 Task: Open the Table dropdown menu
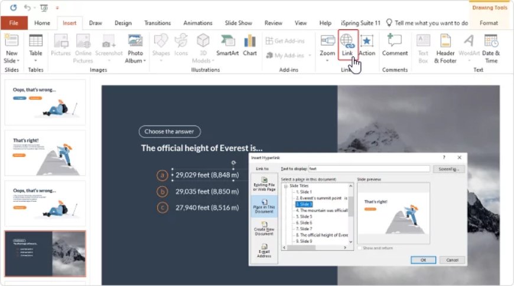pyautogui.click(x=35, y=61)
